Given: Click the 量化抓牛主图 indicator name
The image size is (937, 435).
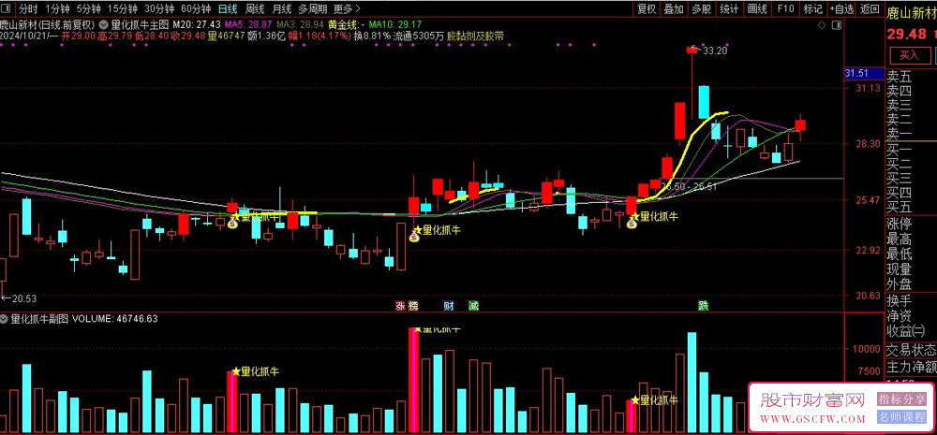Looking at the screenshot, I should click(x=140, y=25).
